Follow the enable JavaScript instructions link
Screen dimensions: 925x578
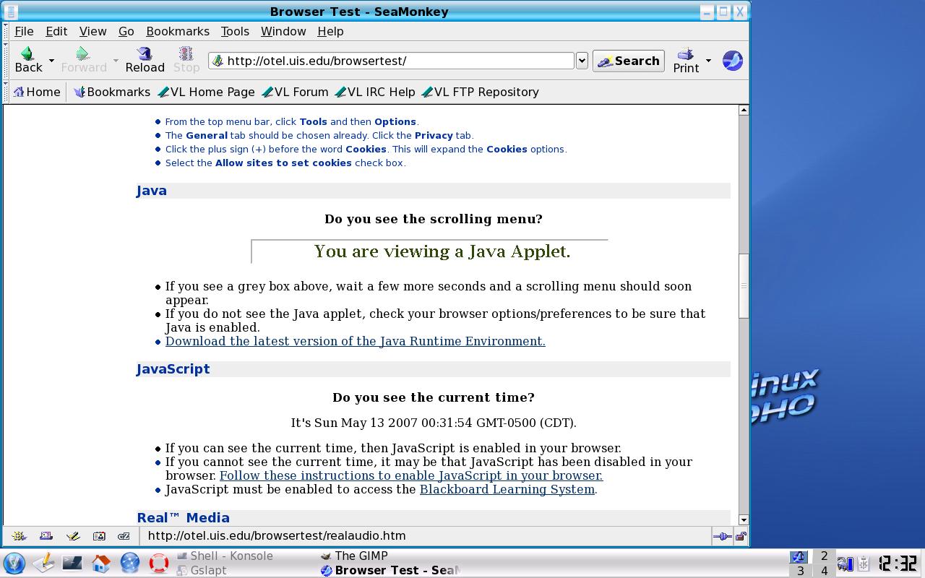coord(411,475)
